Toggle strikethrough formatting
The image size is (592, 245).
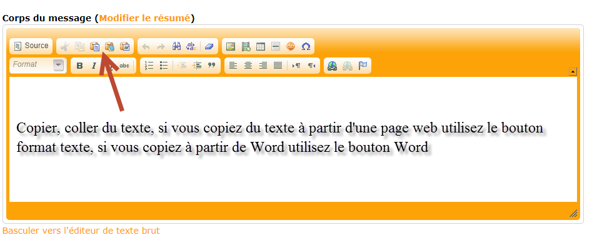coord(124,66)
